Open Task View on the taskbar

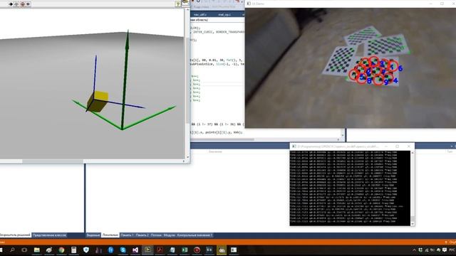point(24,250)
